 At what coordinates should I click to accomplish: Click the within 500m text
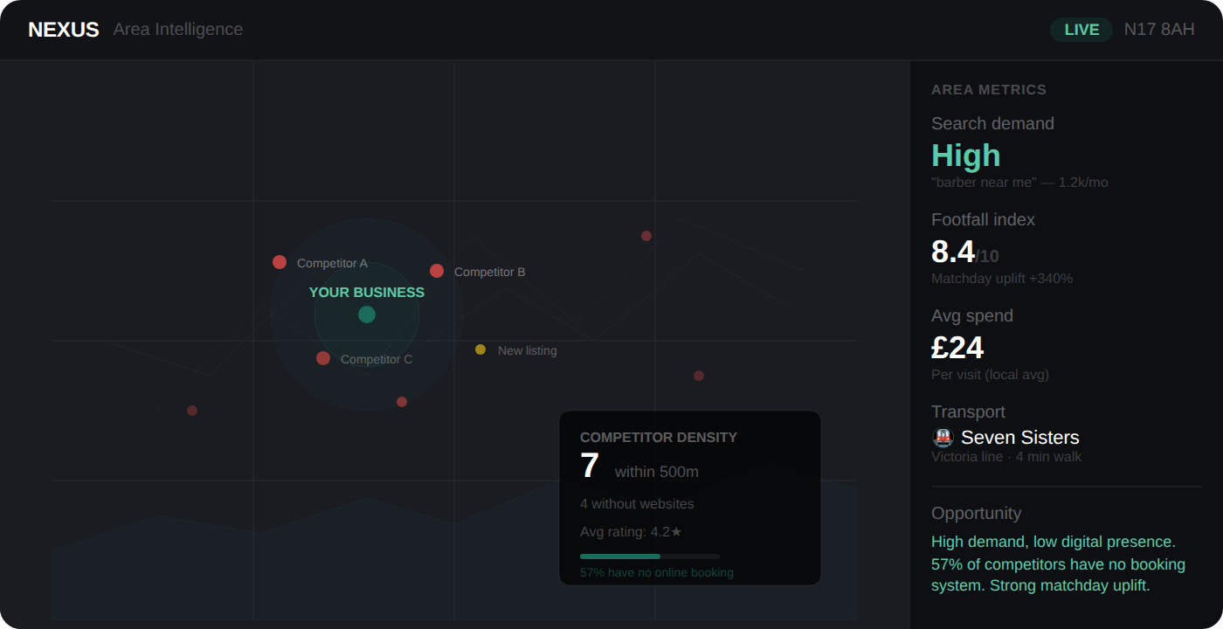click(x=657, y=472)
